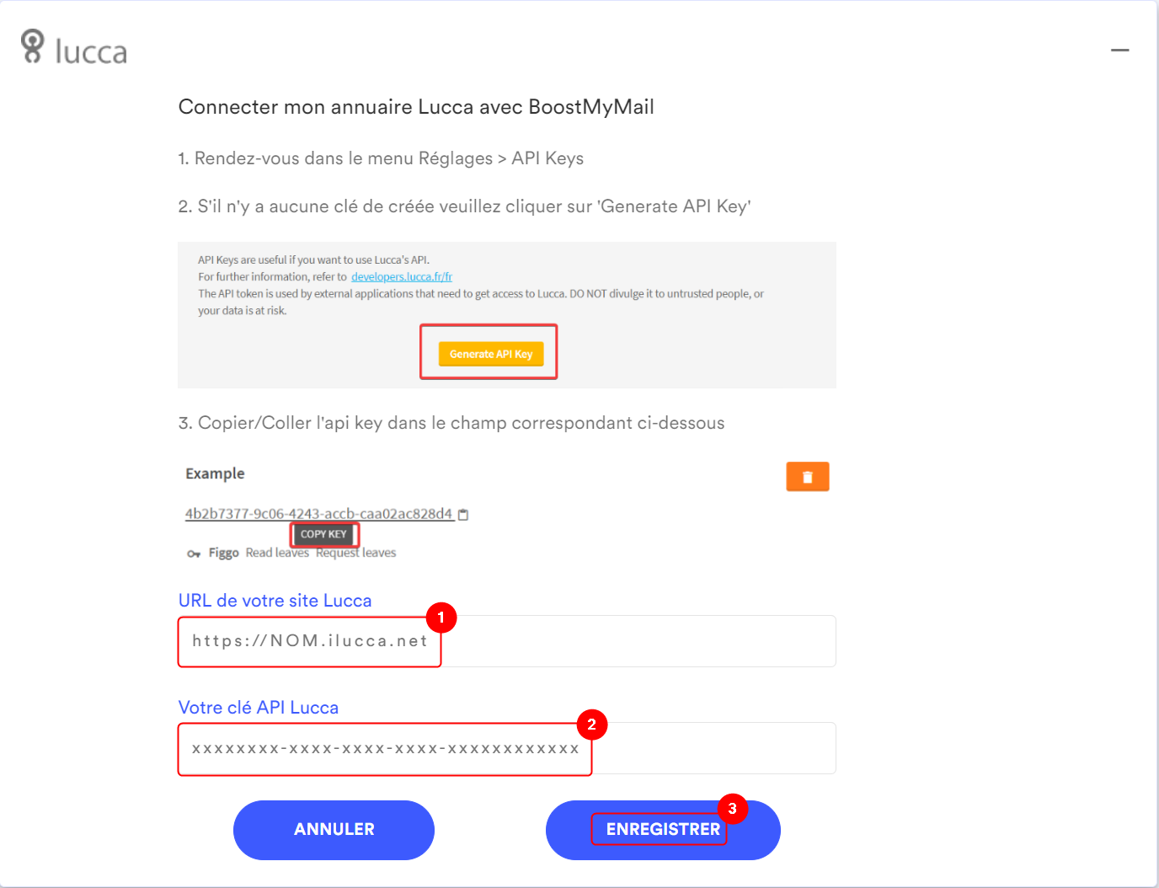The image size is (1159, 888).
Task: Click the red step 1 badge
Action: (x=441, y=618)
